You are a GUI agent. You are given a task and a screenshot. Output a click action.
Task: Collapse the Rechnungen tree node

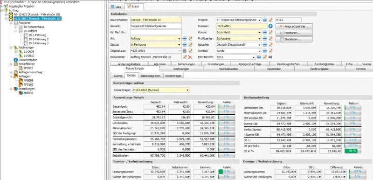point(11,48)
